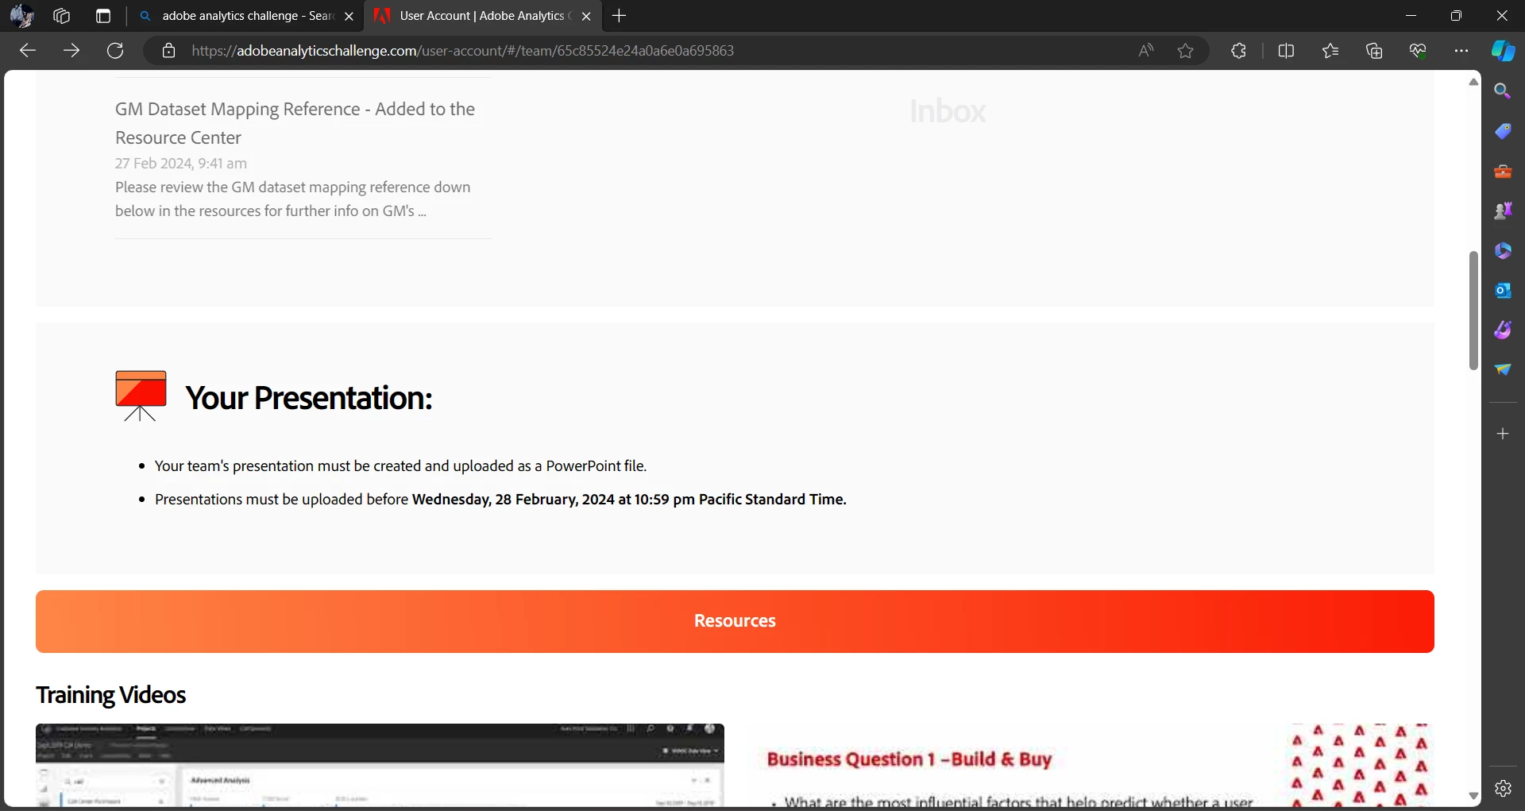Open Browser essentials heart icon

click(x=1418, y=51)
